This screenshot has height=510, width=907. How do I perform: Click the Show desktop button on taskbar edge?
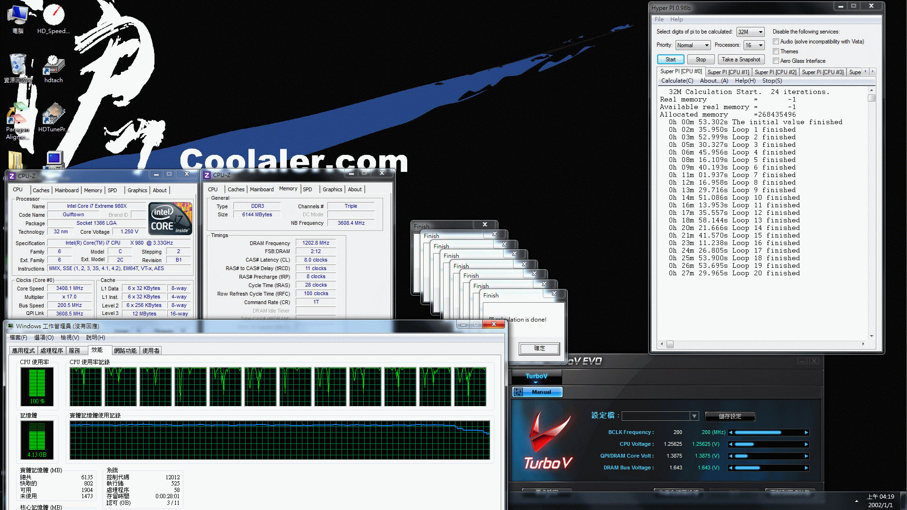tap(903, 501)
